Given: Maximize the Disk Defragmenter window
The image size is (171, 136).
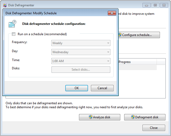Looking at the screenshot, I should [155, 5].
